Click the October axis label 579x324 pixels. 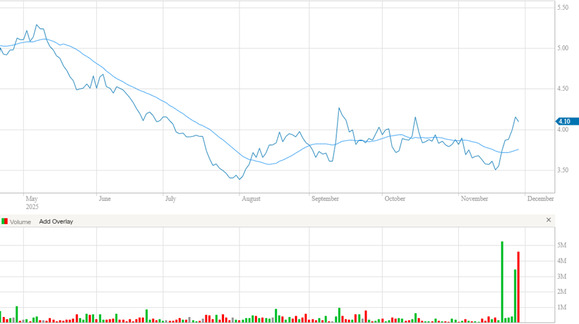tap(395, 198)
